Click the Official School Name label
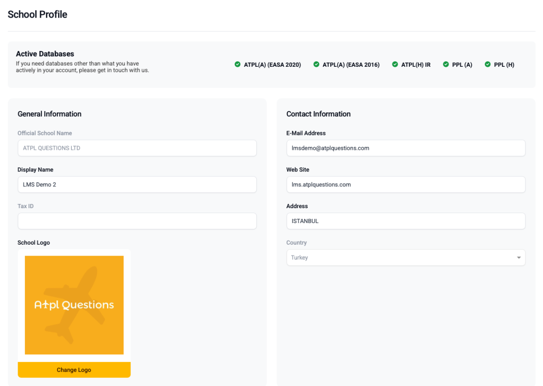The width and height of the screenshot is (543, 386). [x=45, y=133]
